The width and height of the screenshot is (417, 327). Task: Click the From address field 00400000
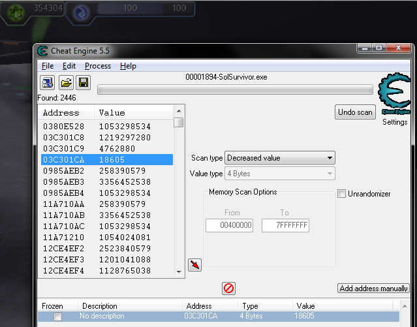coord(229,225)
